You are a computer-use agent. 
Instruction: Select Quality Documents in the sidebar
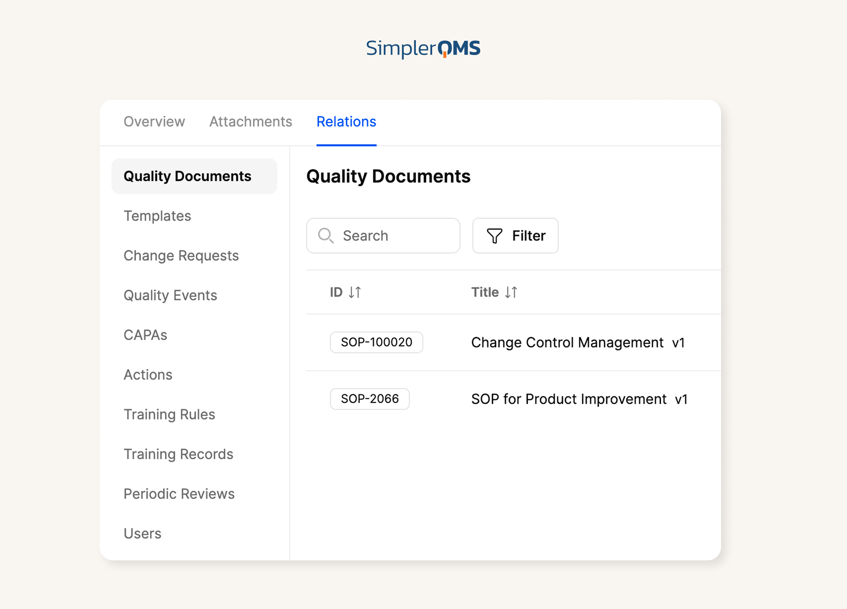click(x=194, y=176)
